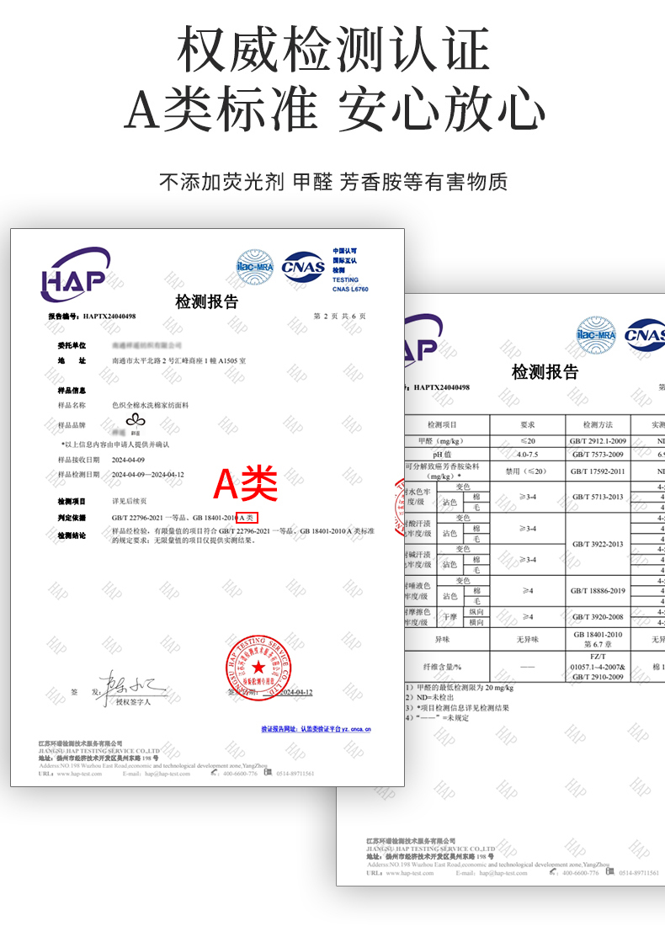Click the received date 2024-04-09
Screen dimensions: 665x937
[x=128, y=461]
